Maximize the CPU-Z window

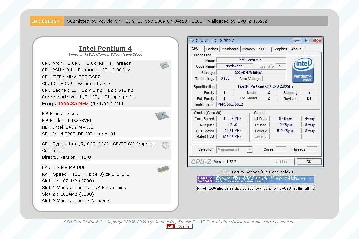pos(307,41)
